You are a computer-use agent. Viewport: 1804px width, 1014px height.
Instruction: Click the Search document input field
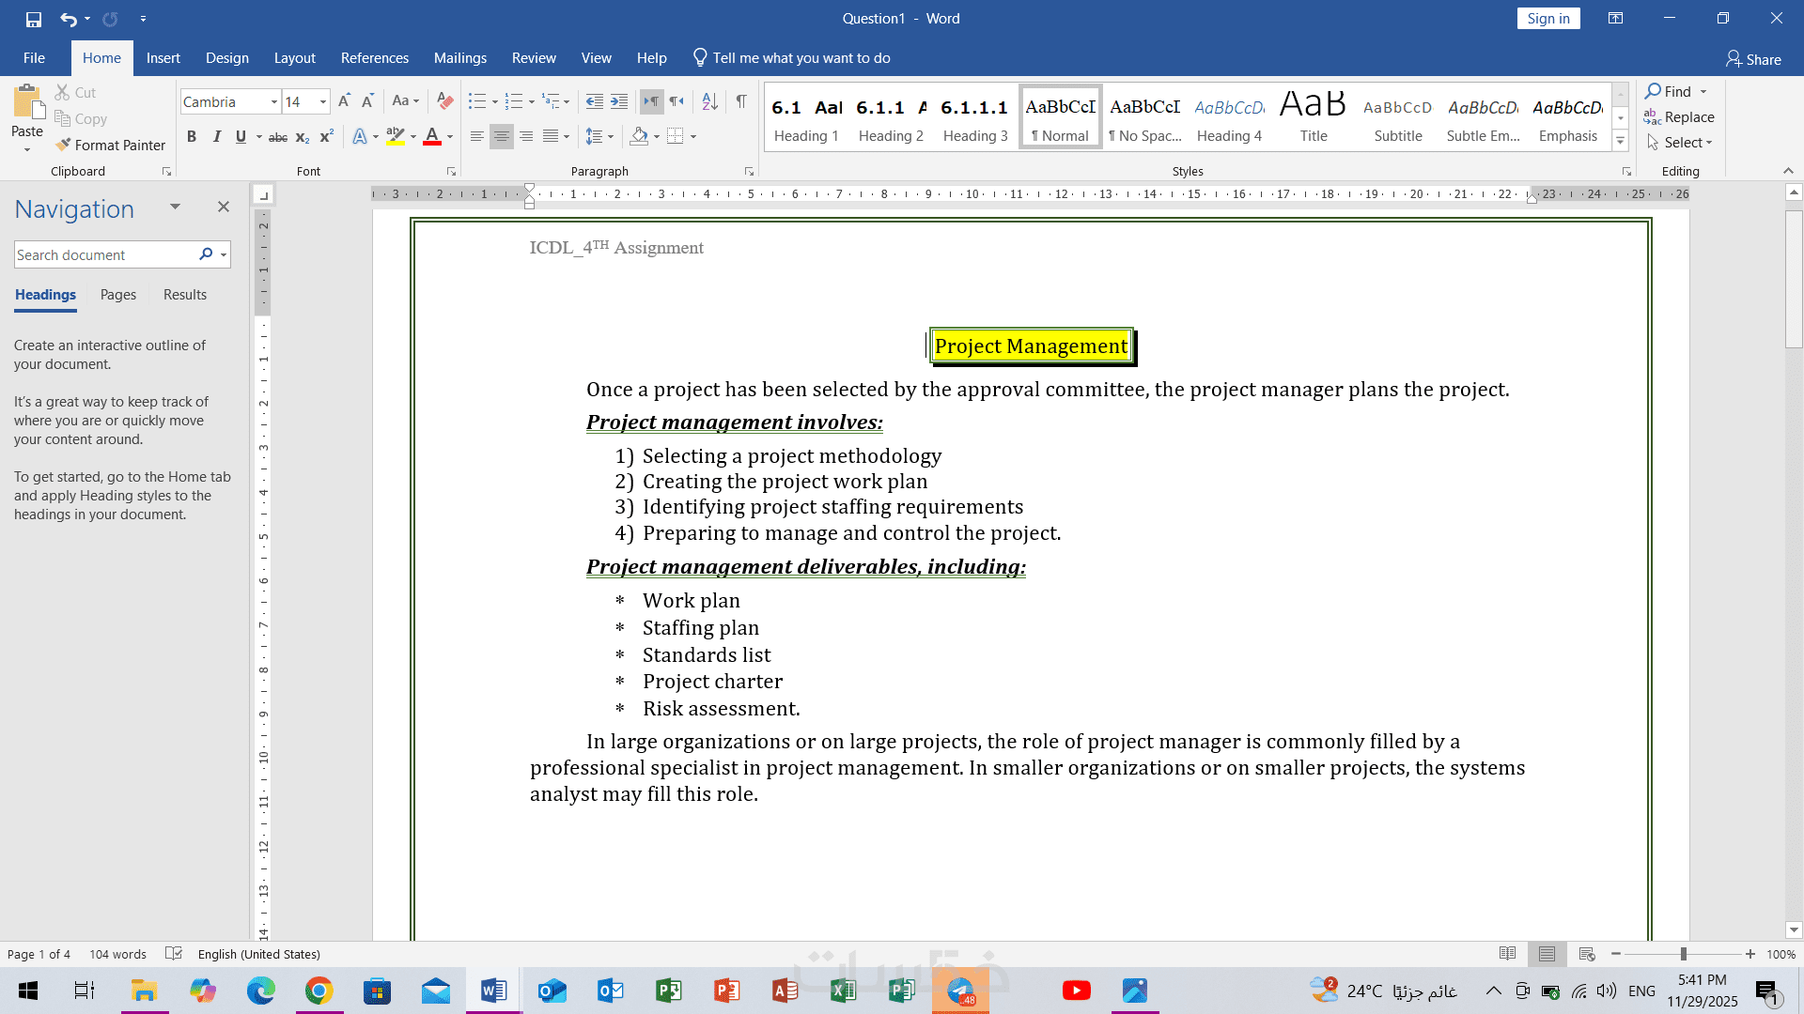tap(103, 255)
